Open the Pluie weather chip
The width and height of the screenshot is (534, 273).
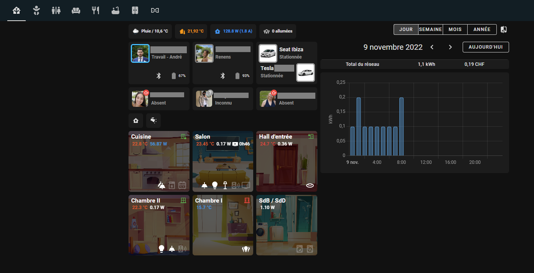(x=150, y=31)
